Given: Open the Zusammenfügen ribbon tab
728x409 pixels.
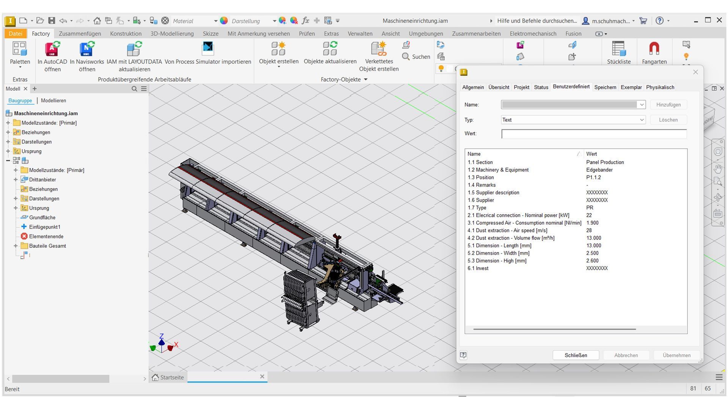Looking at the screenshot, I should pyautogui.click(x=80, y=34).
